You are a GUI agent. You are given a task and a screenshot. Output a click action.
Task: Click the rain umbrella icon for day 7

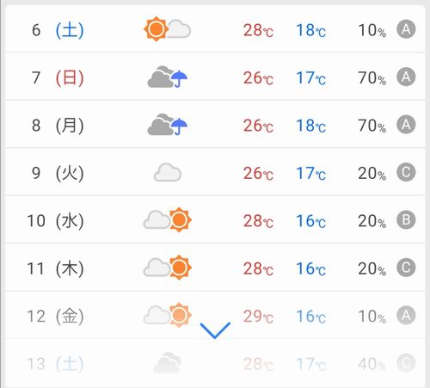[167, 77]
